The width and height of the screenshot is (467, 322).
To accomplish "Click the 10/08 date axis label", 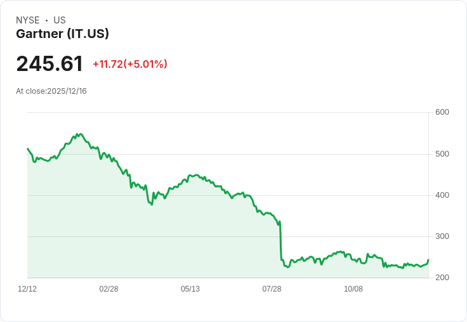I will (x=353, y=288).
